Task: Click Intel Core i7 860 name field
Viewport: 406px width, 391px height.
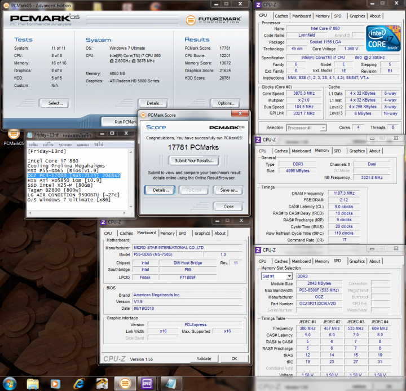Action: pyautogui.click(x=325, y=29)
